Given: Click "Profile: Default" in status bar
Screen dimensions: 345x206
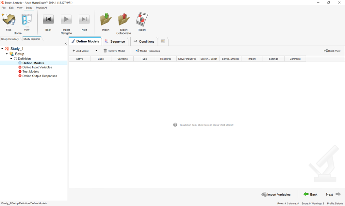Looking at the screenshot, I should pos(335,203).
